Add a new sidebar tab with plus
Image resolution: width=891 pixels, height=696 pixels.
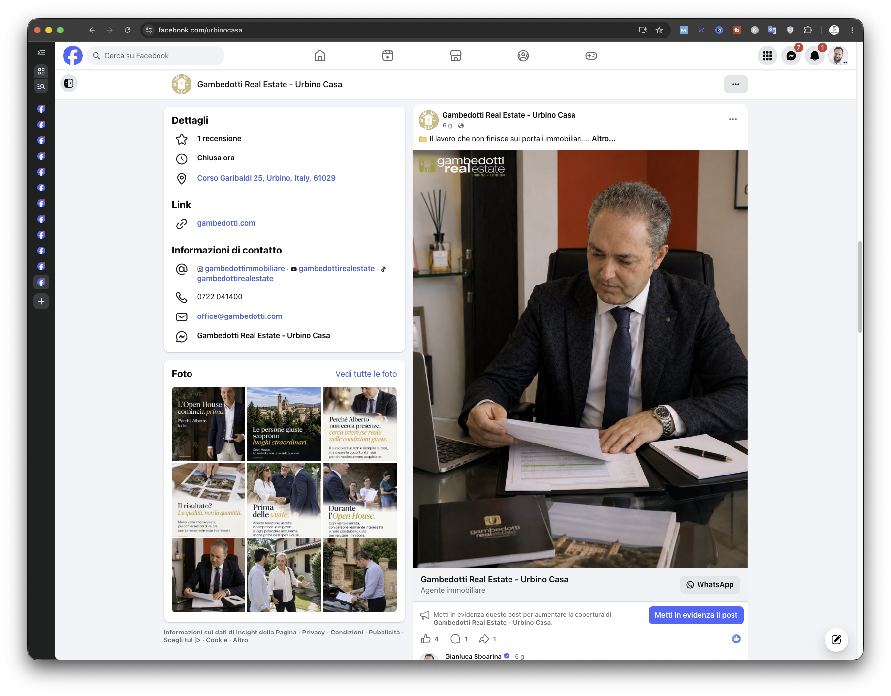[41, 301]
